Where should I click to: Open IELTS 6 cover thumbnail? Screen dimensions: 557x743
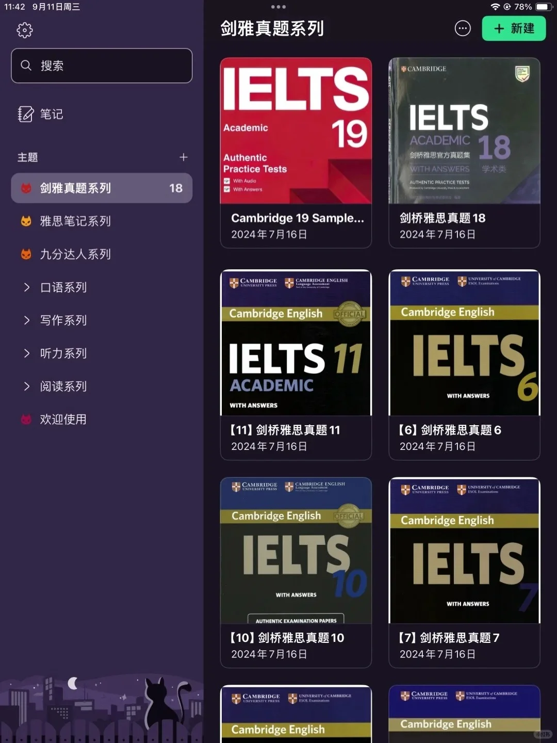464,343
